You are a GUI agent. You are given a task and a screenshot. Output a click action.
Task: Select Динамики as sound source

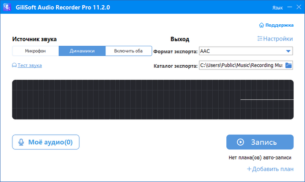point(82,51)
